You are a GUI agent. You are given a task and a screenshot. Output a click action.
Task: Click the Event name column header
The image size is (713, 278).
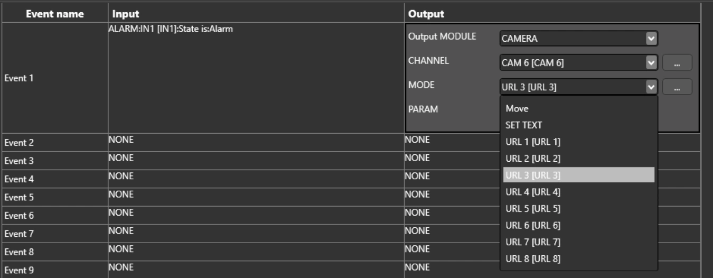point(55,14)
